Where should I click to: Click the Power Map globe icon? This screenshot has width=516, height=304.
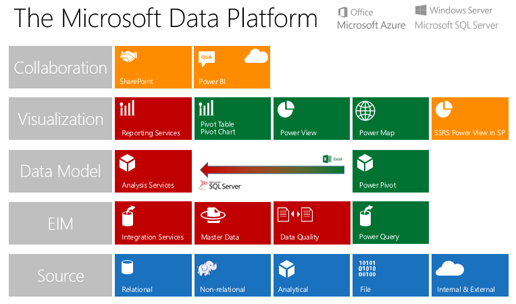[x=365, y=110]
